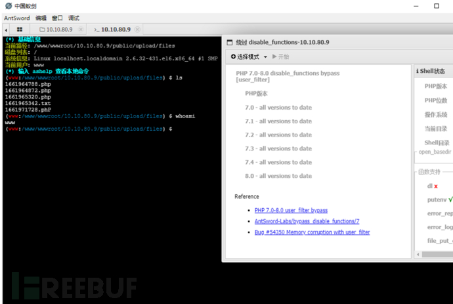Open Bug #54350 Memory corruption link
Viewport: 453px width, 304px height.
(x=312, y=232)
